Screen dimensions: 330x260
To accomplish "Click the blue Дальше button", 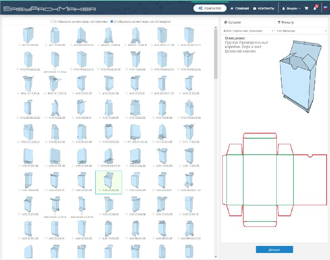I will tap(274, 249).
